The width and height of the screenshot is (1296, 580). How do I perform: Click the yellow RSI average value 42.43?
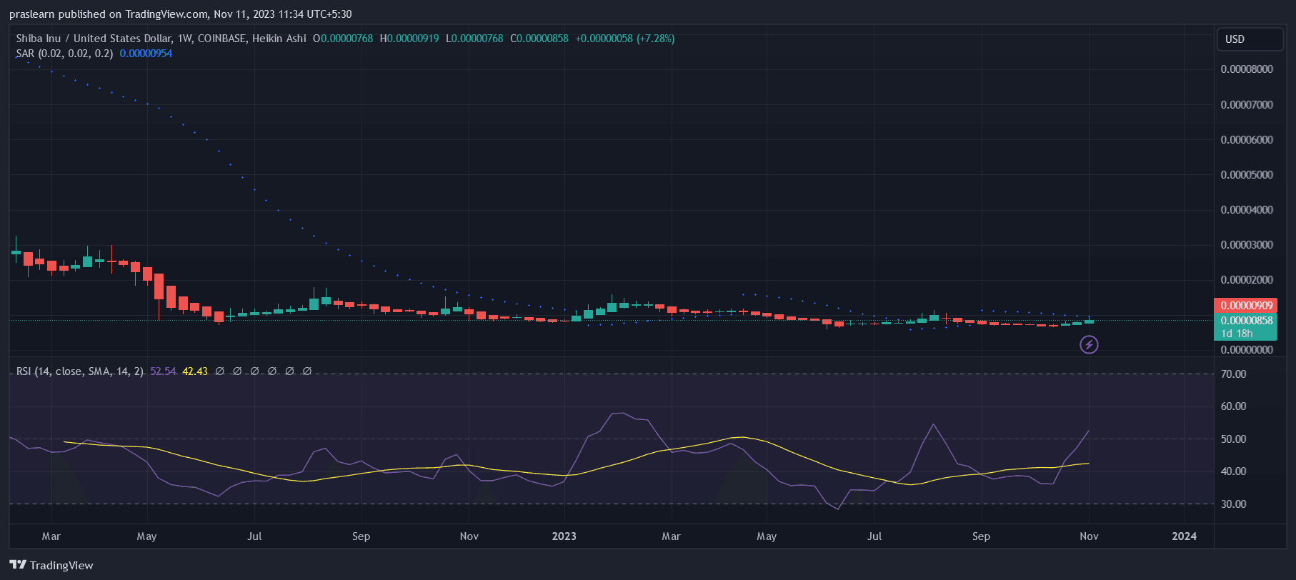click(x=195, y=371)
